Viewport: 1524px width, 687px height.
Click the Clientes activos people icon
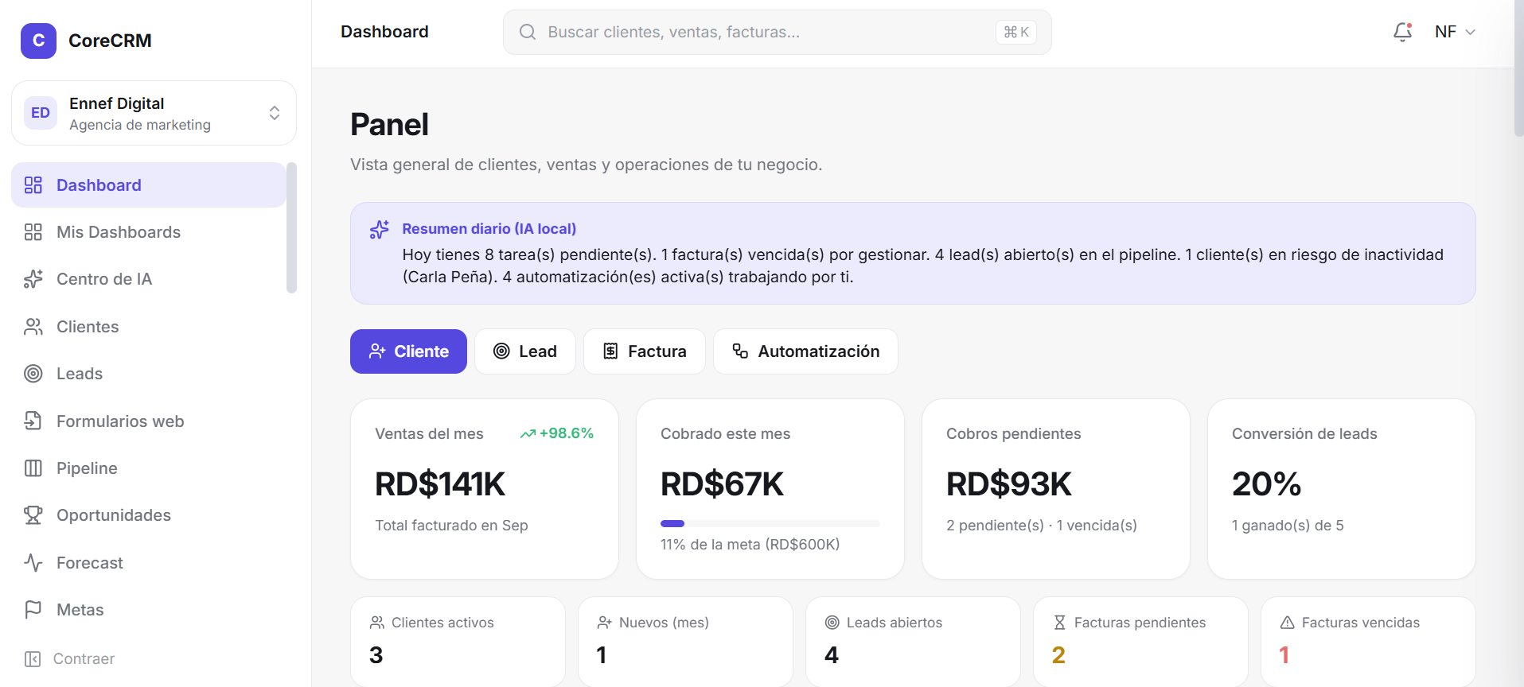[377, 623]
